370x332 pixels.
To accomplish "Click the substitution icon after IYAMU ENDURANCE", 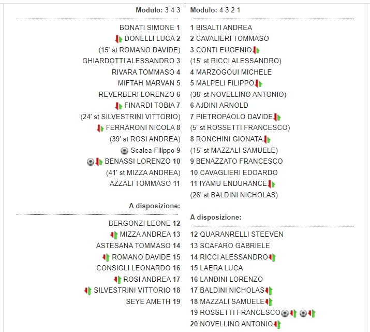I will 272,184.
